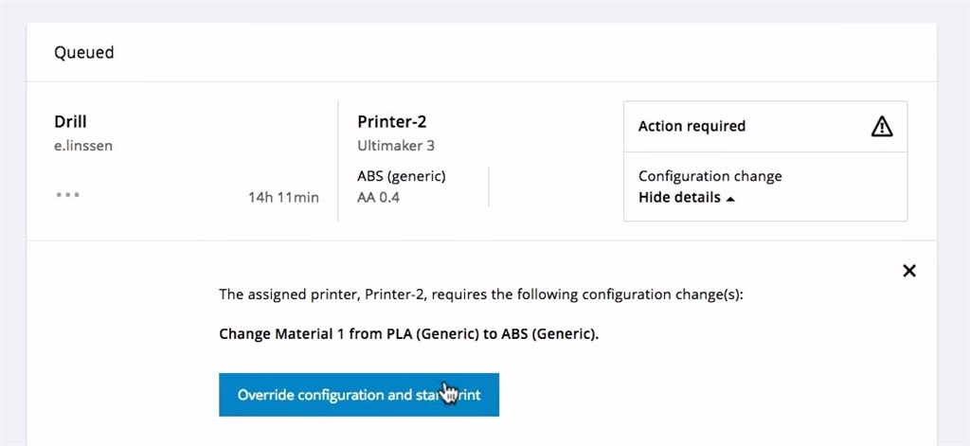Click the AA 0.4 print core label
970x446 pixels.
tap(378, 197)
